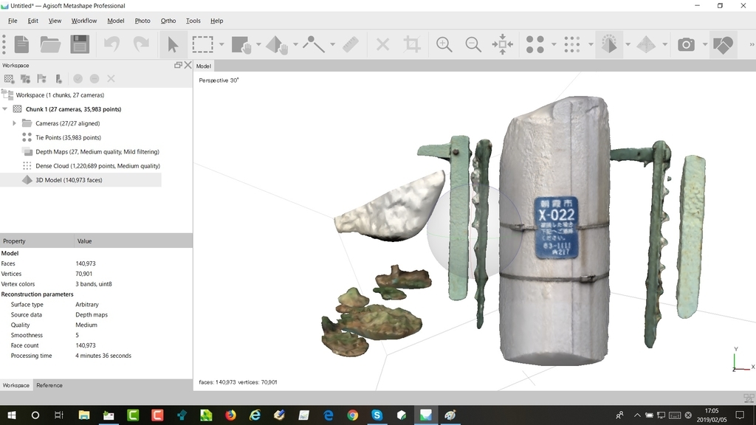Open Firefox from the taskbar
This screenshot has width=756, height=425.
coord(230,415)
